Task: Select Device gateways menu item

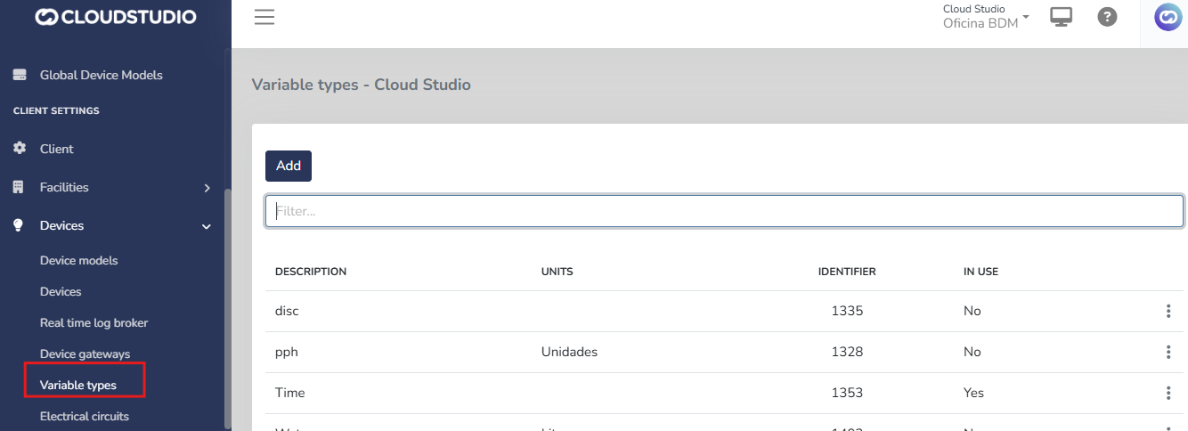Action: click(85, 354)
